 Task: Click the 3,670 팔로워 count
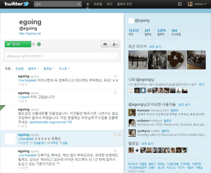pyautogui.click(x=161, y=32)
